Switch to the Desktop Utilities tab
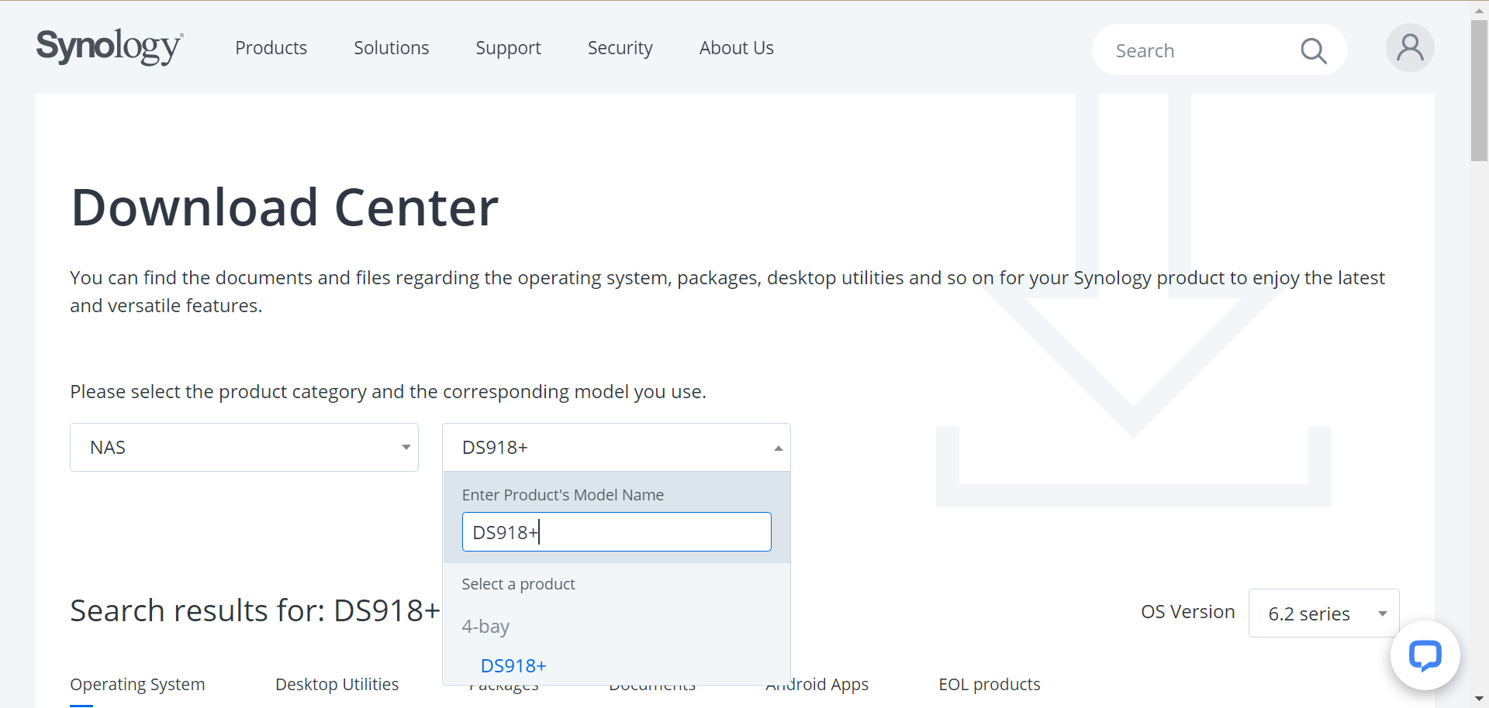Screen dimensions: 1489x708 (337, 684)
